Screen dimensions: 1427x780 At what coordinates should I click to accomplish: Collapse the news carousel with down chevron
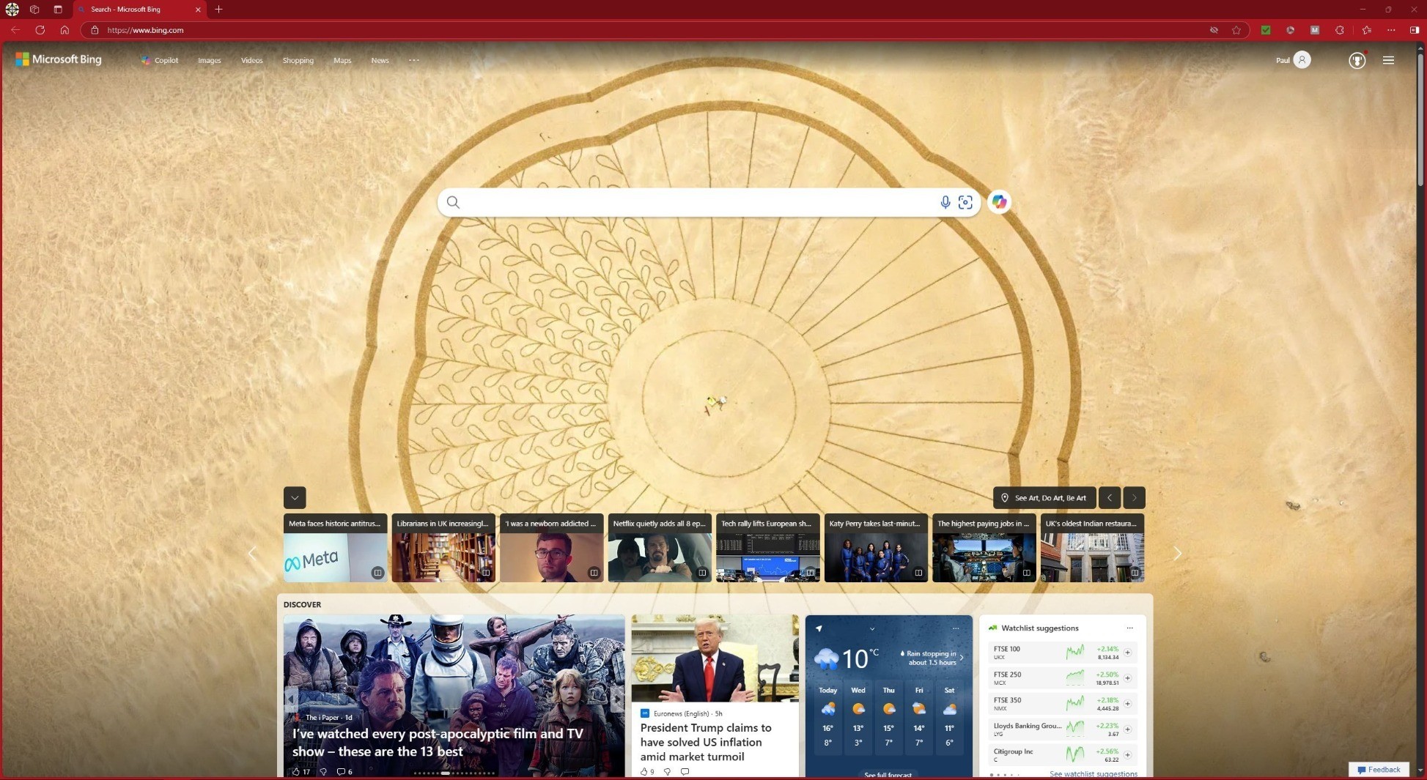[295, 498]
